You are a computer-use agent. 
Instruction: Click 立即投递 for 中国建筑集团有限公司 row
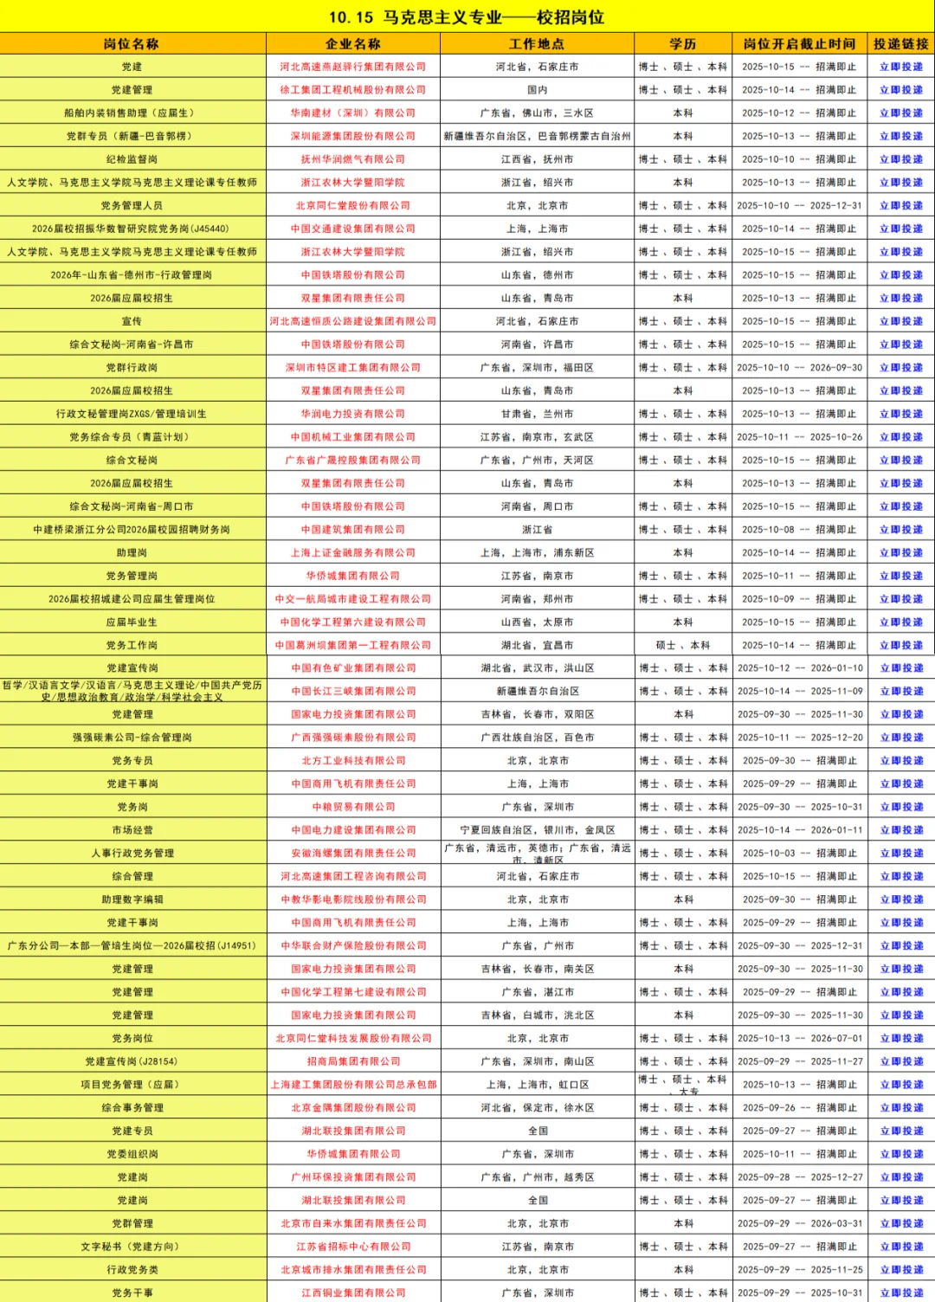coord(901,530)
